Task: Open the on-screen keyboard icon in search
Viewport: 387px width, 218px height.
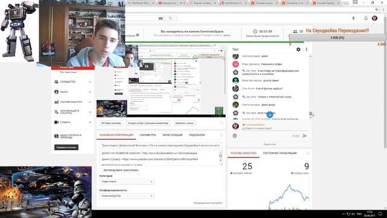Action: click(x=161, y=18)
